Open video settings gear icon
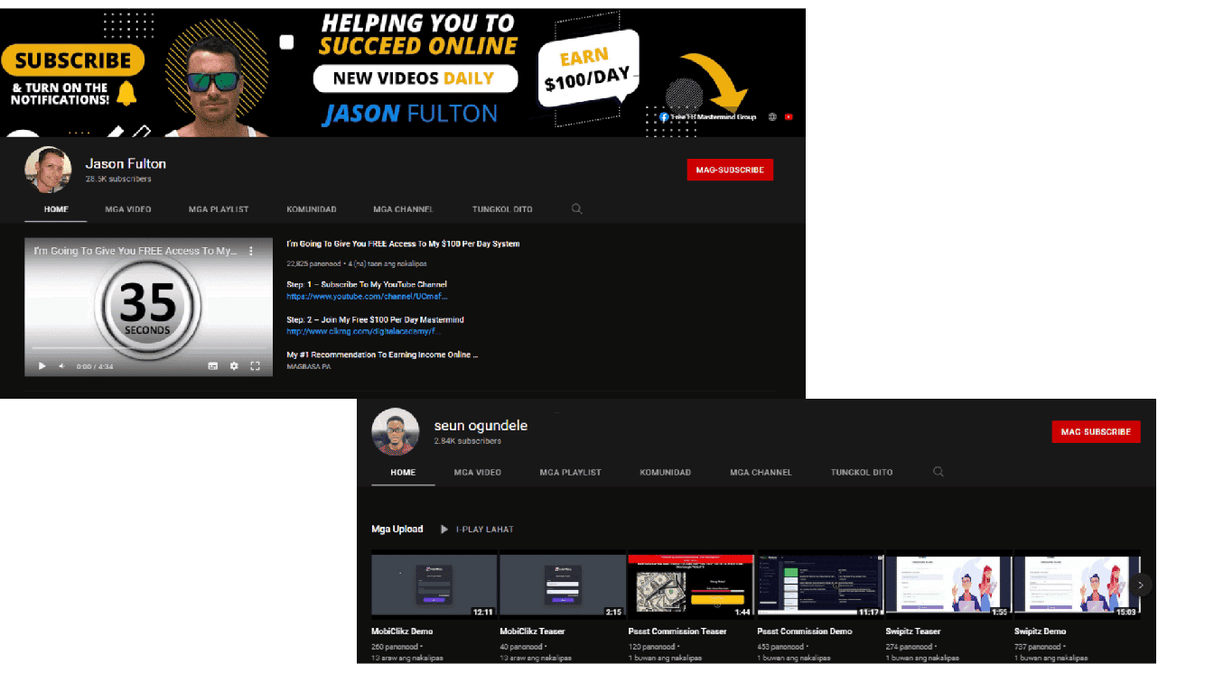The image size is (1214, 682). pos(234,366)
